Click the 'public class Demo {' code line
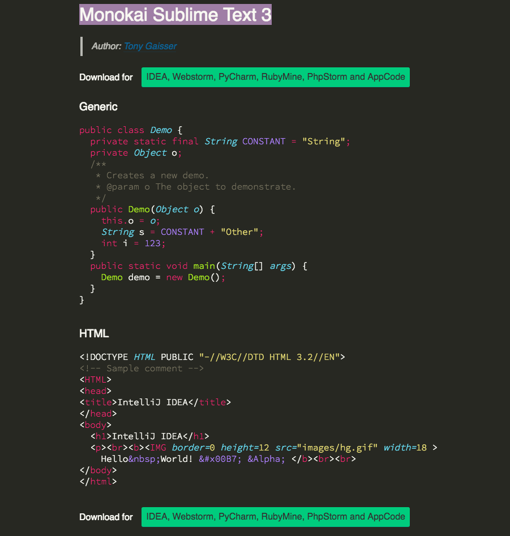The height and width of the screenshot is (536, 510). (131, 130)
